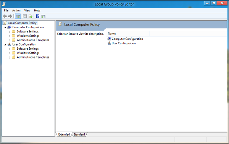Open the Action menu
229x144 pixels.
pyautogui.click(x=16, y=10)
